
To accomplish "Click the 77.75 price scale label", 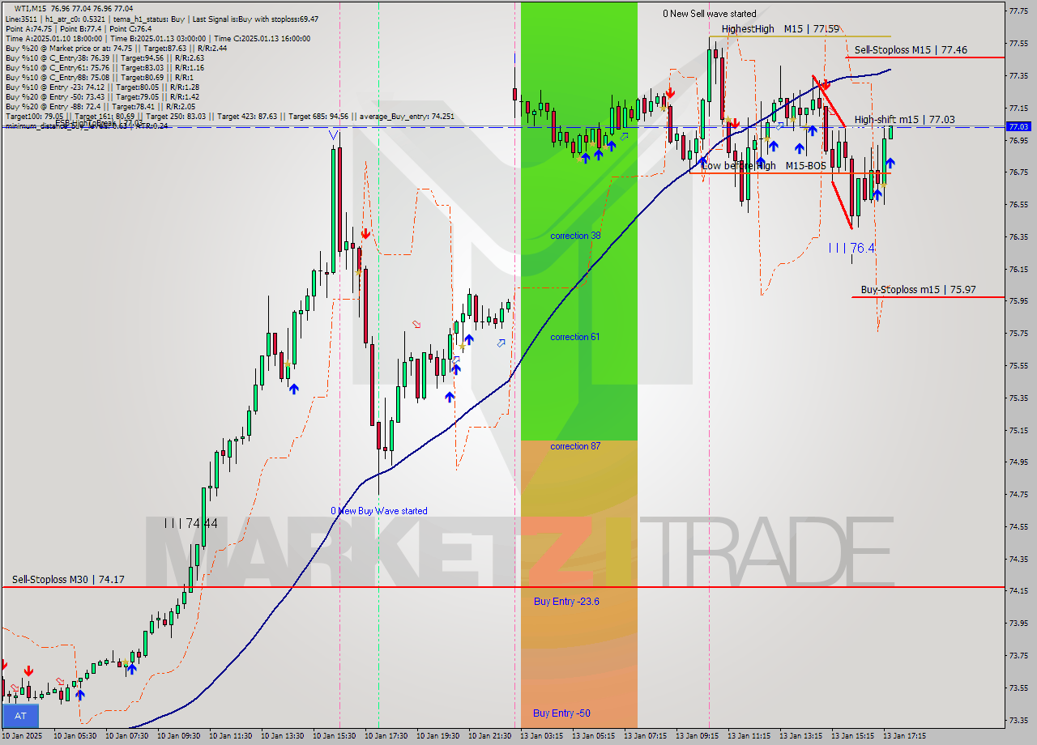I will pos(1018,11).
